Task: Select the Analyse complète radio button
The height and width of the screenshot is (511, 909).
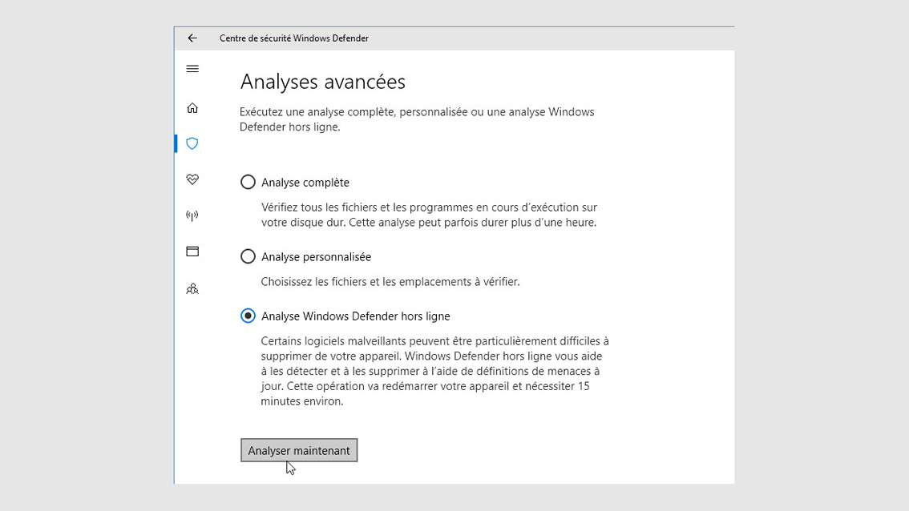Action: point(248,183)
